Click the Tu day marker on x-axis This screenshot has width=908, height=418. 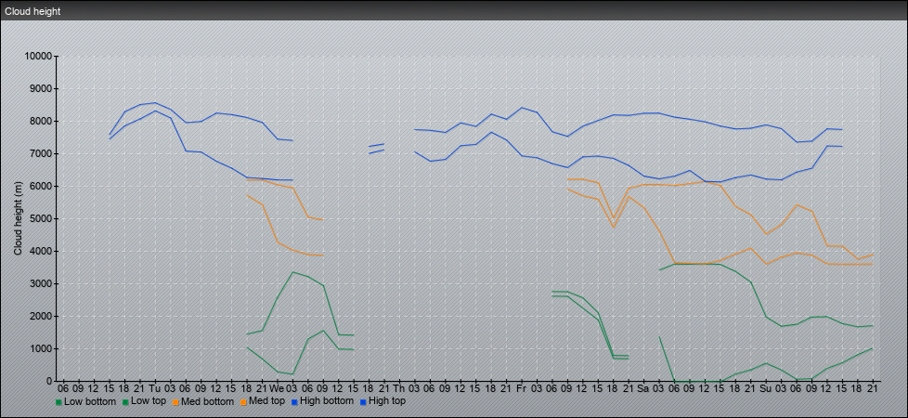pyautogui.click(x=154, y=387)
